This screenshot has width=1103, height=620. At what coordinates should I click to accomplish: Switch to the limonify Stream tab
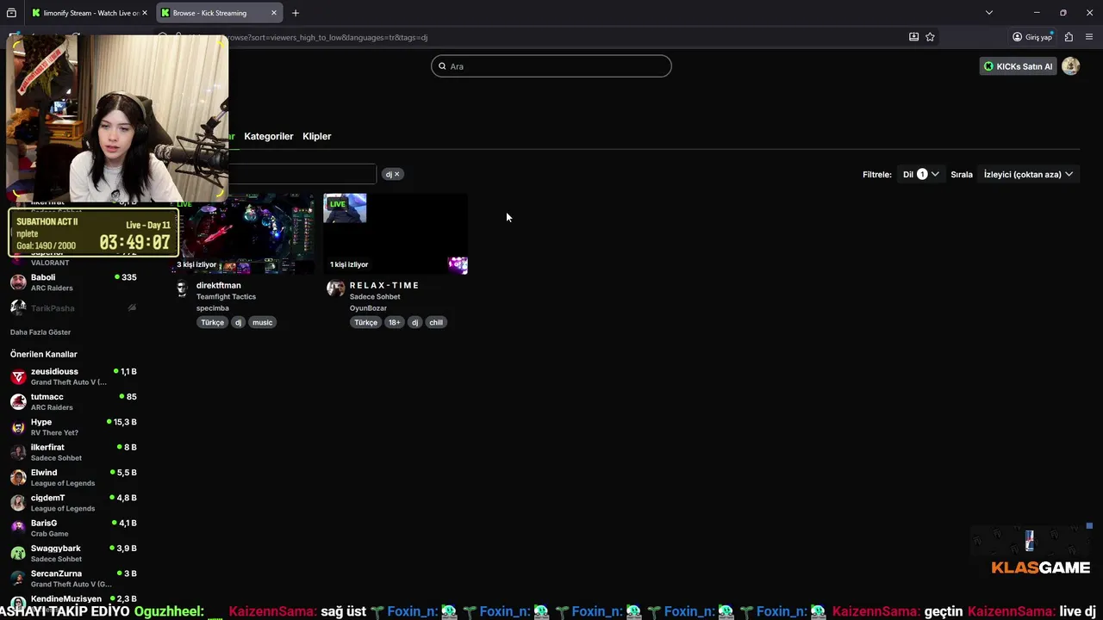(90, 13)
